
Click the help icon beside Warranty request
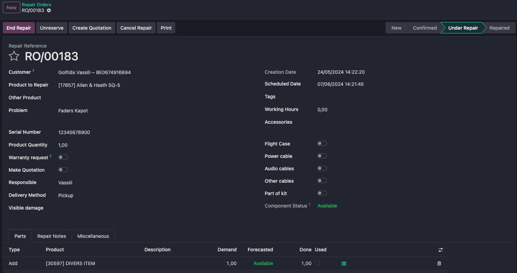click(x=50, y=156)
